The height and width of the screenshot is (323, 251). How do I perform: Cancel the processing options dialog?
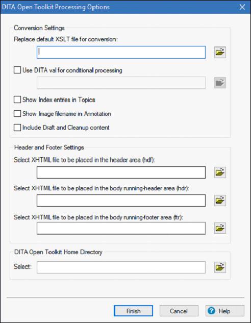click(179, 311)
